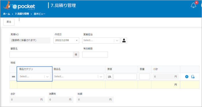Click the 作成日 date field

coord(66,40)
